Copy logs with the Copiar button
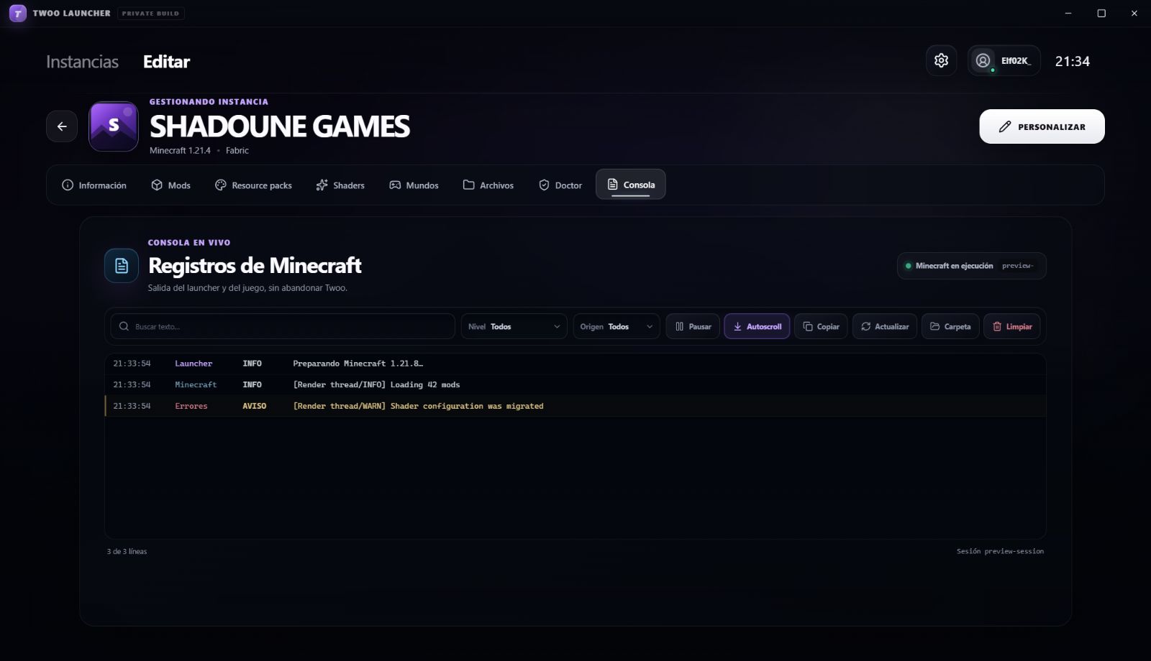The width and height of the screenshot is (1151, 661). [x=821, y=326]
